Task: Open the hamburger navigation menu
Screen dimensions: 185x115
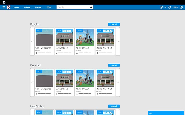Action: (4, 7)
